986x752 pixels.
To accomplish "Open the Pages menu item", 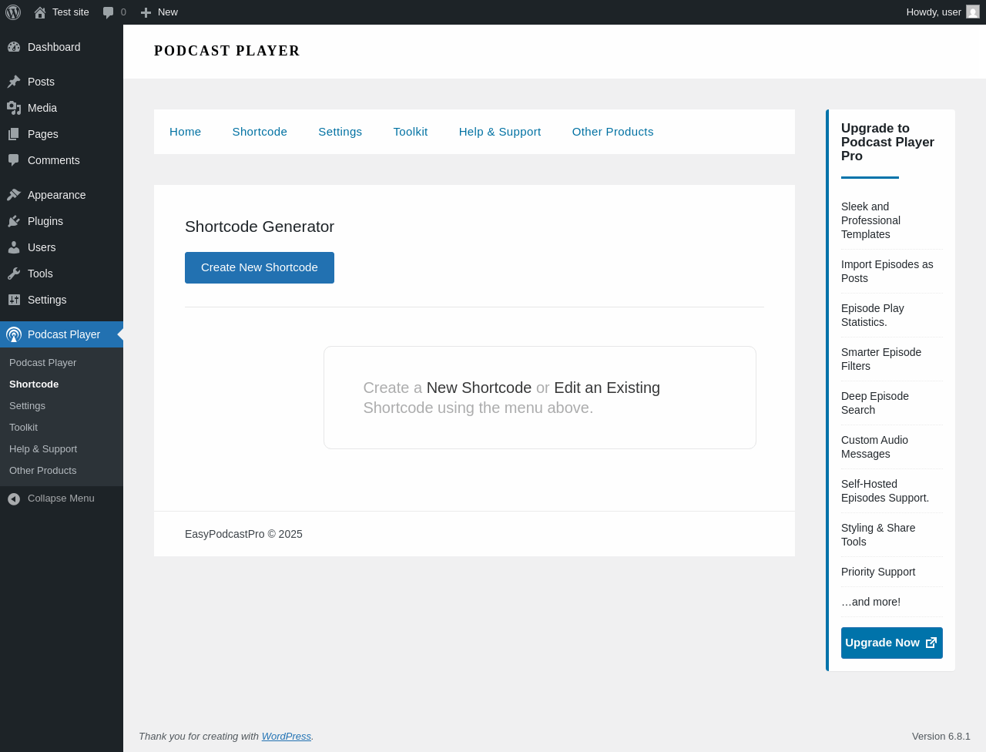I will [x=62, y=134].
